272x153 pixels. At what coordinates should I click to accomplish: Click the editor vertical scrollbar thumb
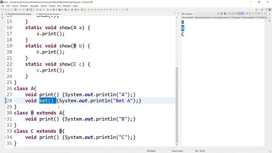[x=177, y=105]
